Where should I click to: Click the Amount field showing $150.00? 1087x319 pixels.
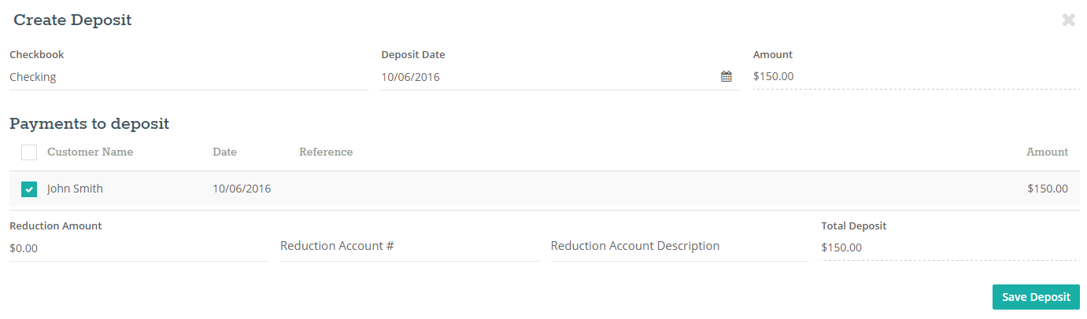(x=916, y=77)
